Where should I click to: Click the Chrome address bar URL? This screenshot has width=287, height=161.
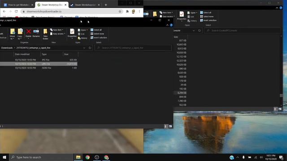click(x=44, y=11)
